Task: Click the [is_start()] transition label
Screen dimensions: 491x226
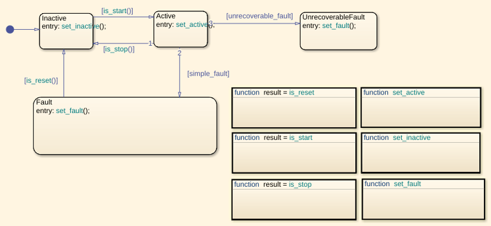Action: click(x=117, y=11)
